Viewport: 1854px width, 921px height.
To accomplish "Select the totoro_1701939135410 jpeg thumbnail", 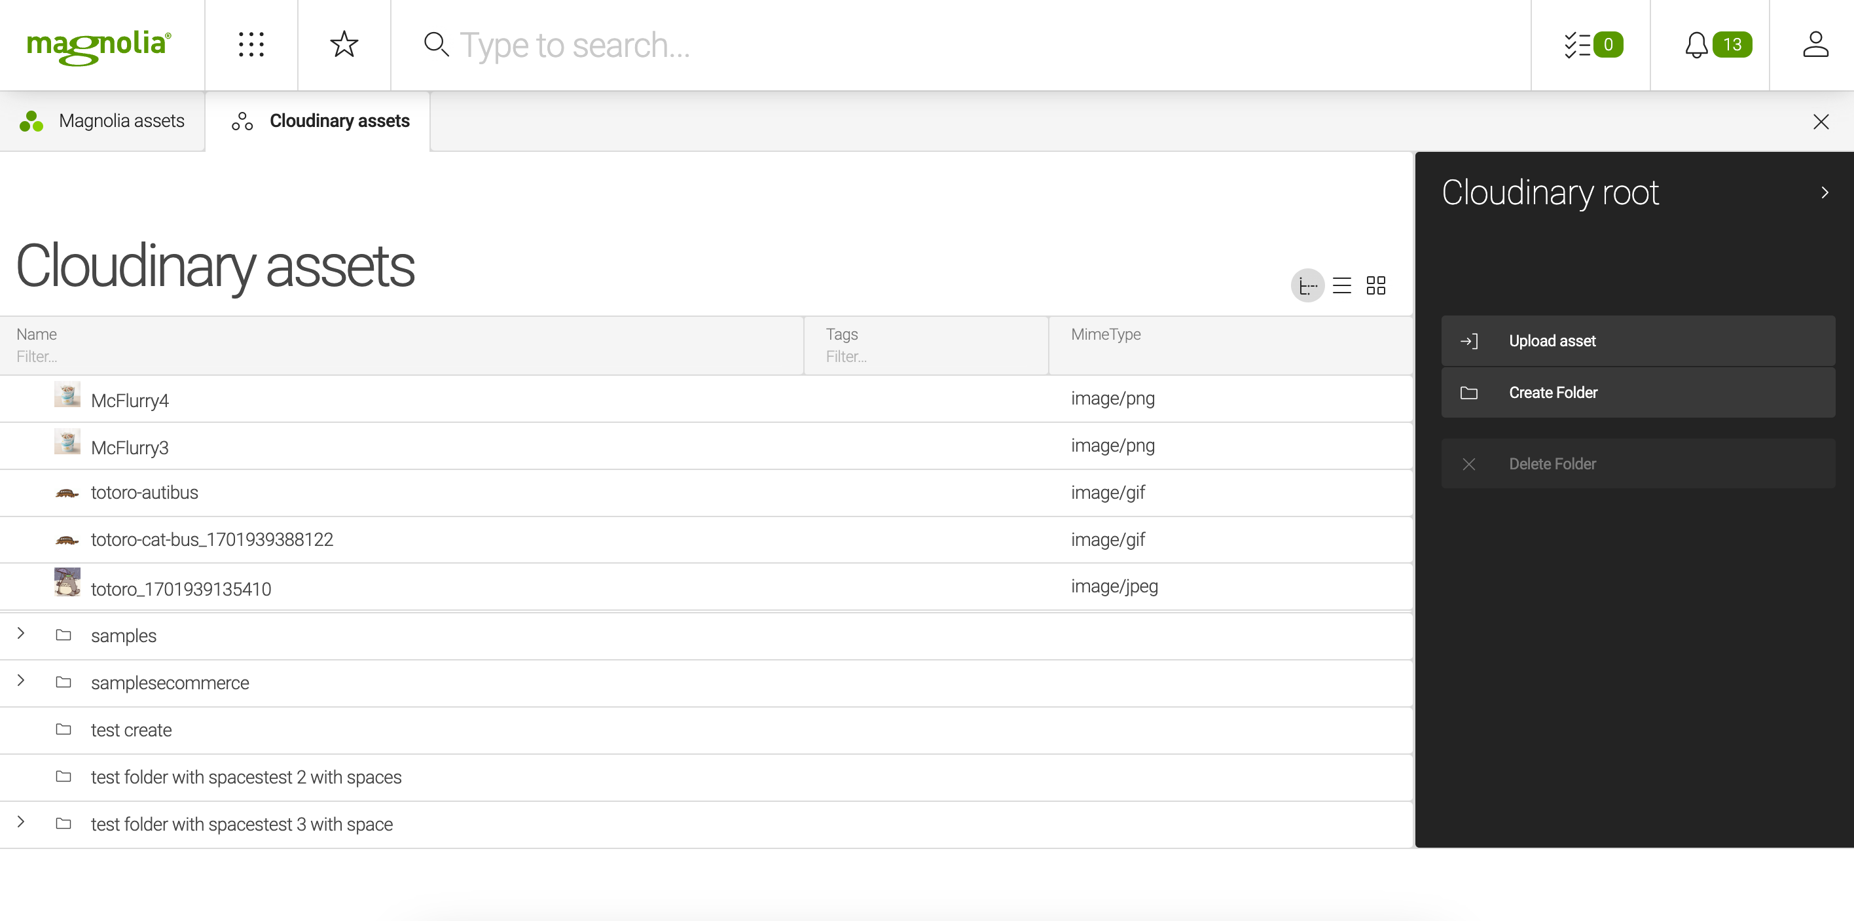I will 67,587.
